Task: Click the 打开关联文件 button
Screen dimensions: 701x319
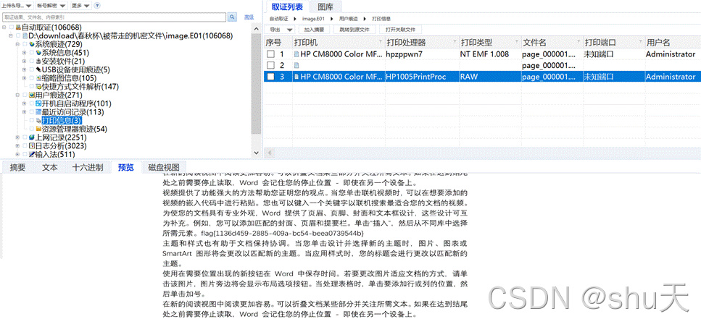Action: [401, 30]
